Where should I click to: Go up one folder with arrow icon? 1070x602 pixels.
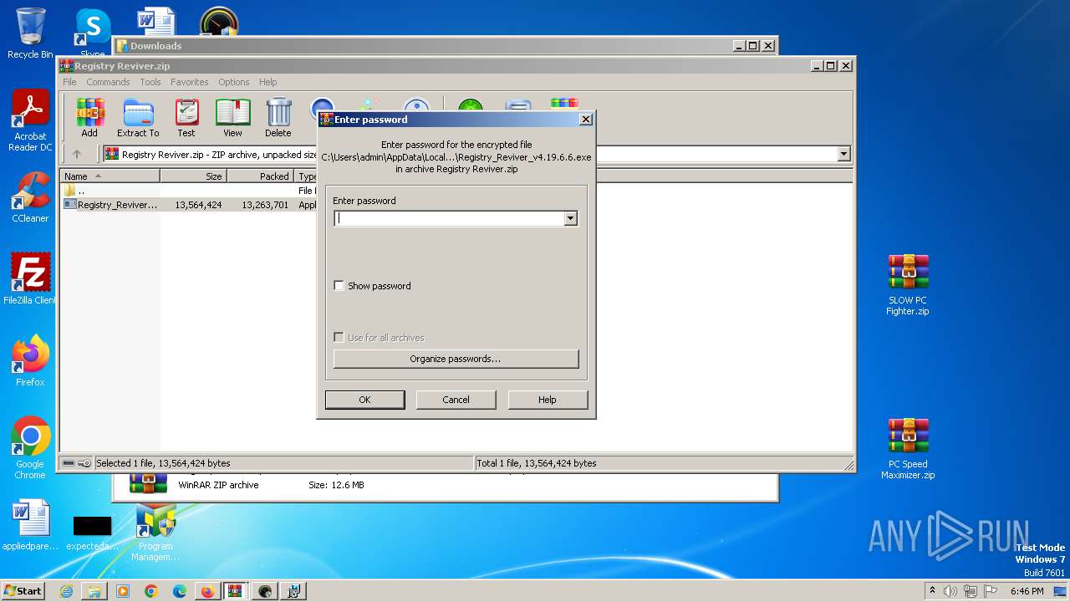[77, 154]
